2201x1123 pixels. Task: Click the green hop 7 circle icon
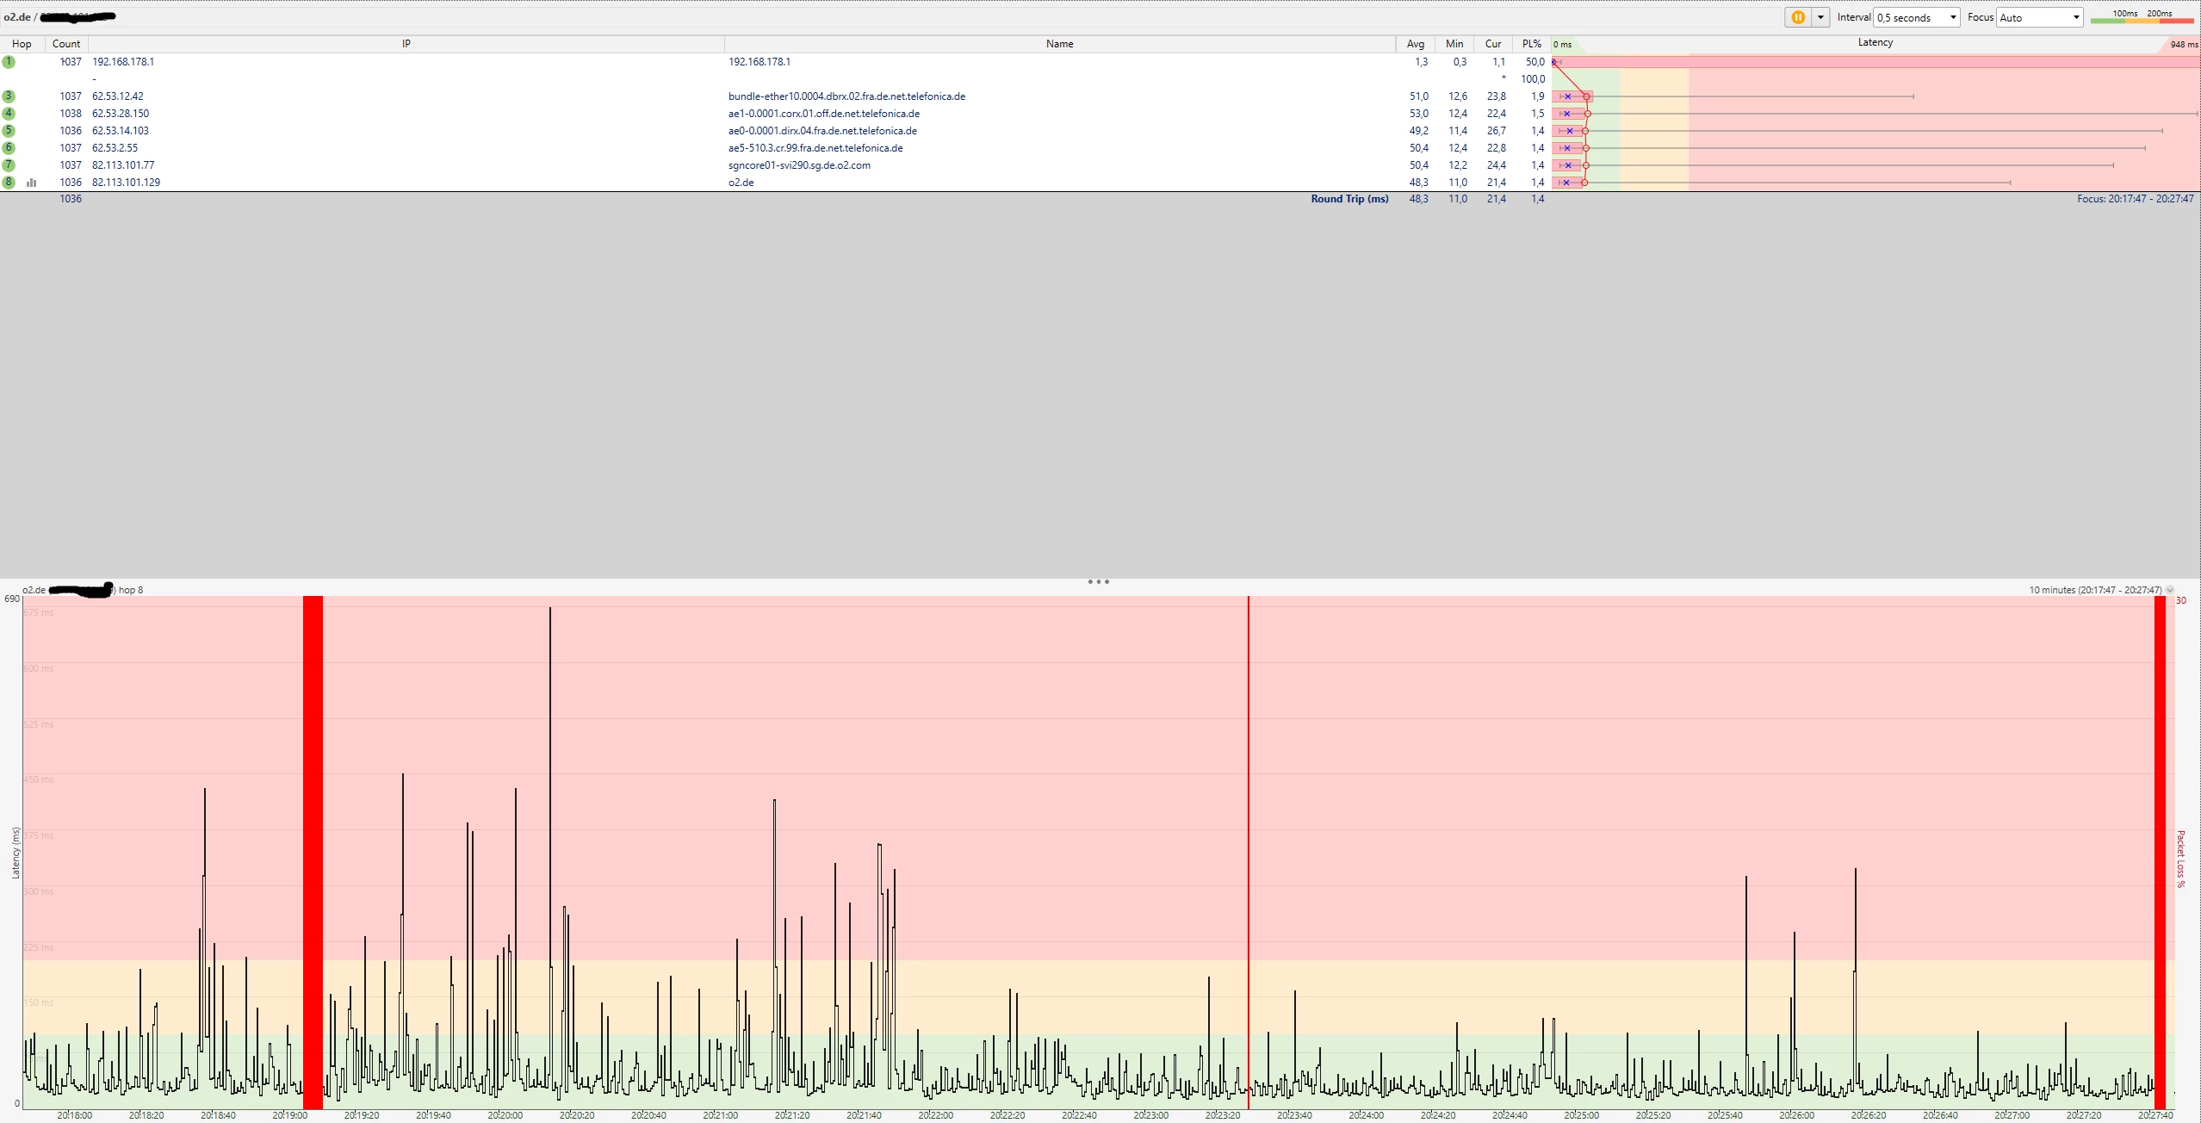pyautogui.click(x=9, y=165)
